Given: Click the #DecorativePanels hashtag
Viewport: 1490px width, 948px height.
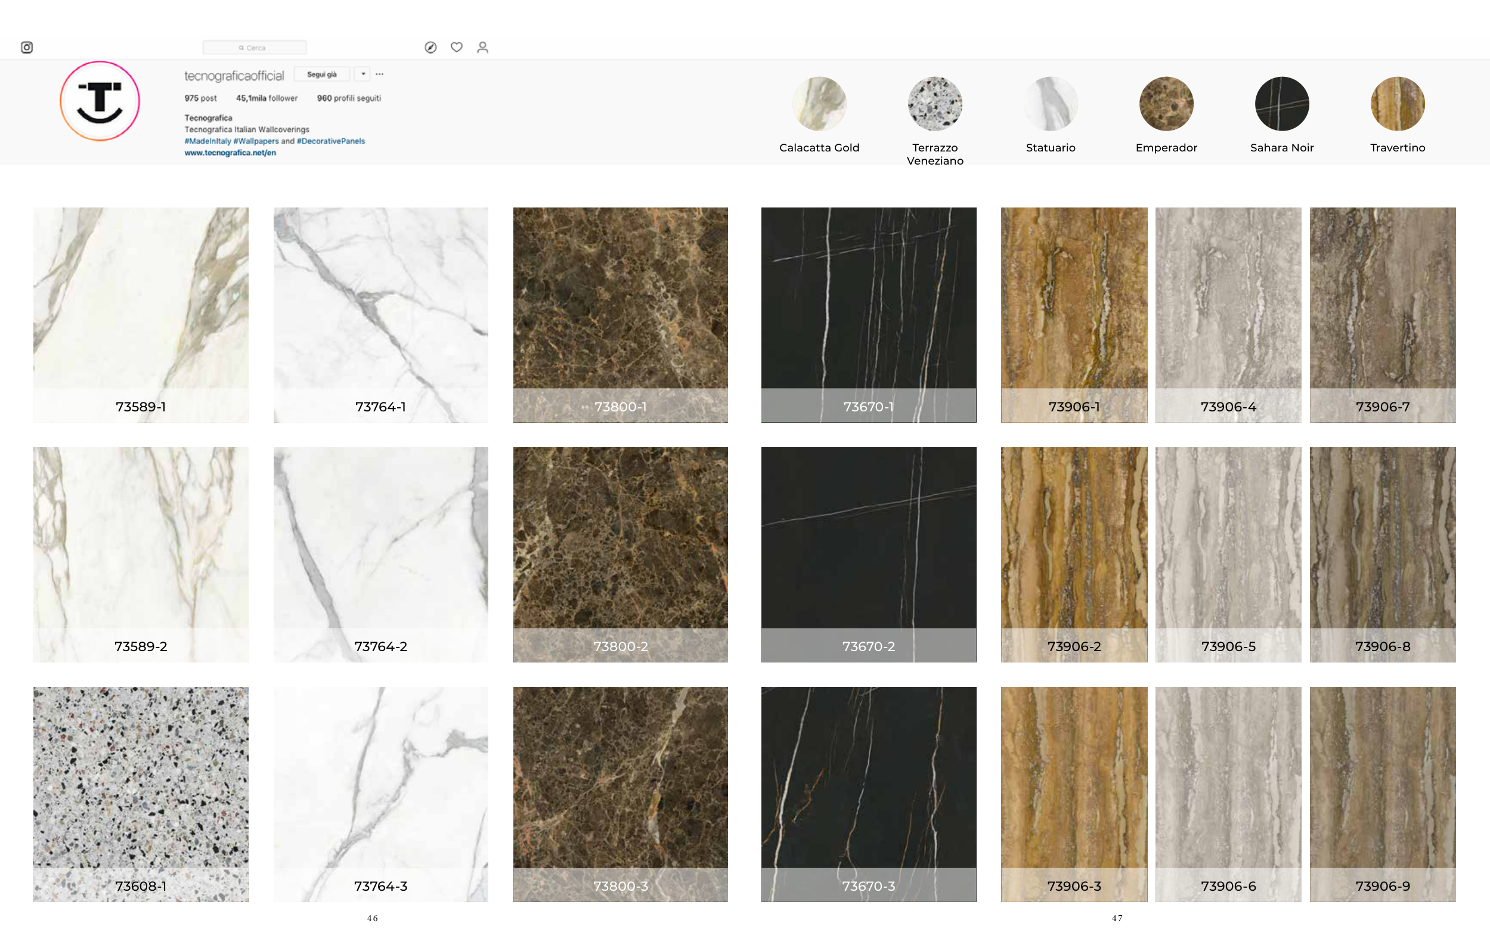Looking at the screenshot, I should [x=330, y=141].
